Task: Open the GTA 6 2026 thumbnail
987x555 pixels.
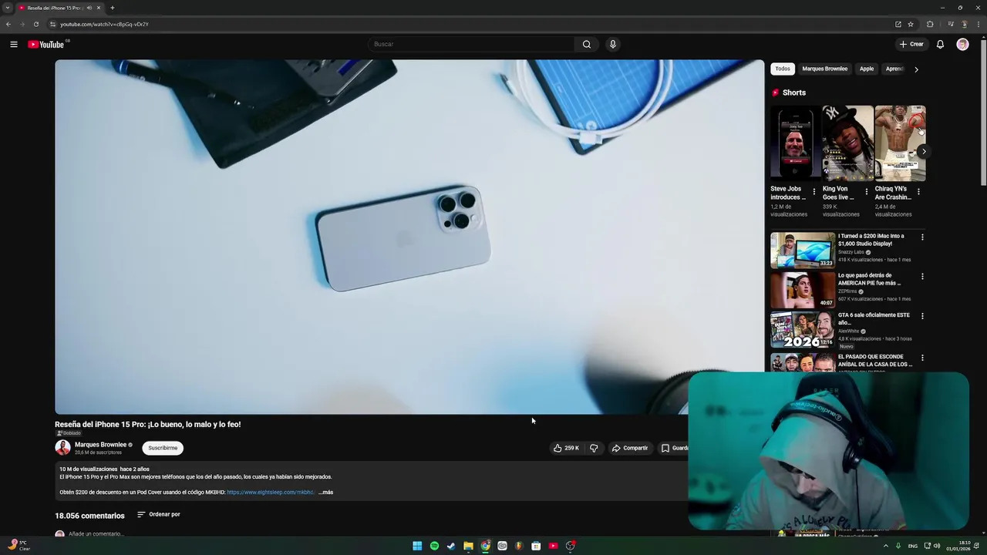Action: tap(803, 329)
